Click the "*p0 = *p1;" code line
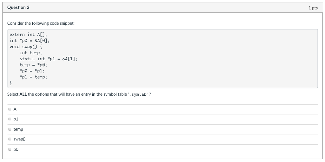 pyautogui.click(x=32, y=71)
